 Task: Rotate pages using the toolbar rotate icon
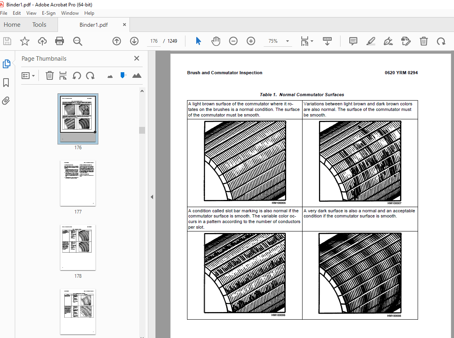point(440,41)
